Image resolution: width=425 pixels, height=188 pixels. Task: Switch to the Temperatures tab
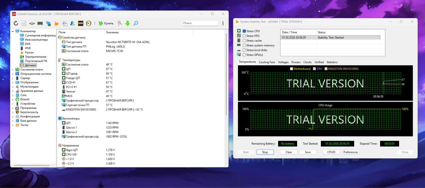[247, 62]
